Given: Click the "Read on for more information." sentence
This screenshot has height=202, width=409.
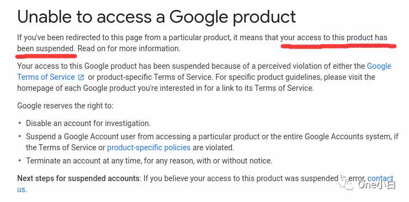Looking at the screenshot, I should [x=129, y=48].
